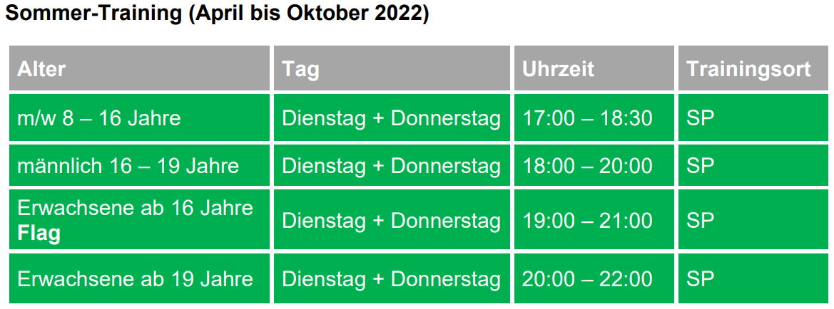Click day cell in Erwachsene ab 19 row
This screenshot has height=309, width=834.
(x=392, y=278)
